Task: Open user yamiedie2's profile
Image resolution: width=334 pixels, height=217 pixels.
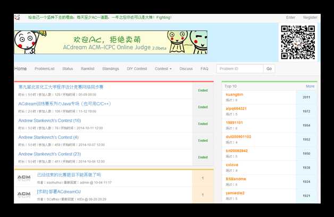Action: point(235,193)
